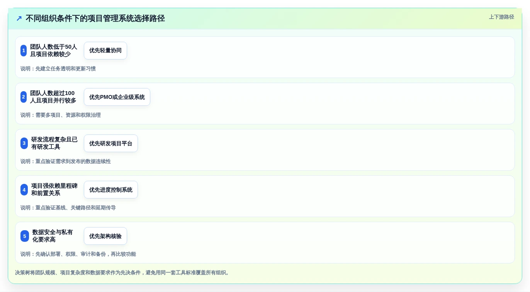Select the 优先PMO或企业级系统 outcome button
The image size is (530, 292).
[x=117, y=97]
